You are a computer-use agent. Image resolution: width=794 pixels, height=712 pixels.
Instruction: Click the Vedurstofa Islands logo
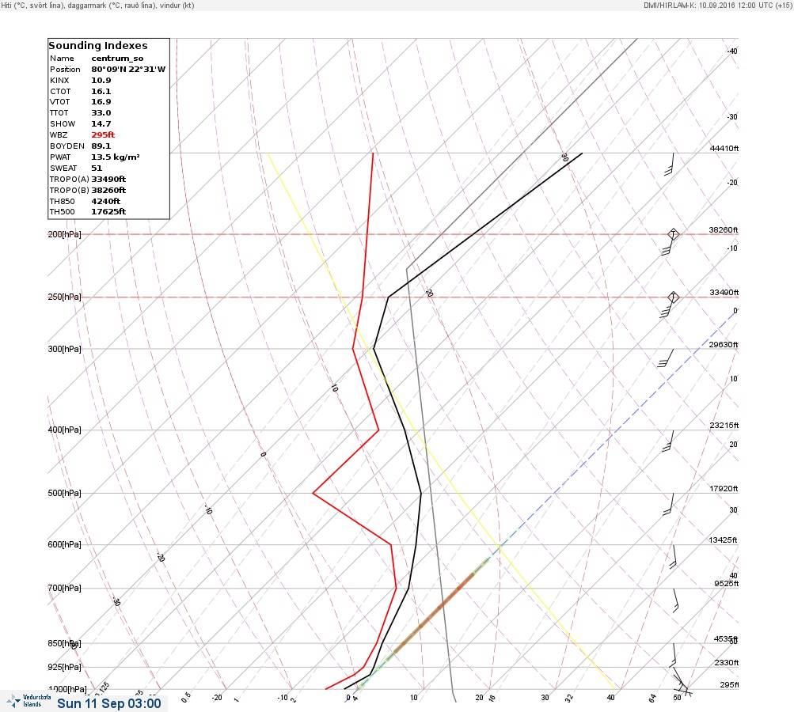(28, 701)
